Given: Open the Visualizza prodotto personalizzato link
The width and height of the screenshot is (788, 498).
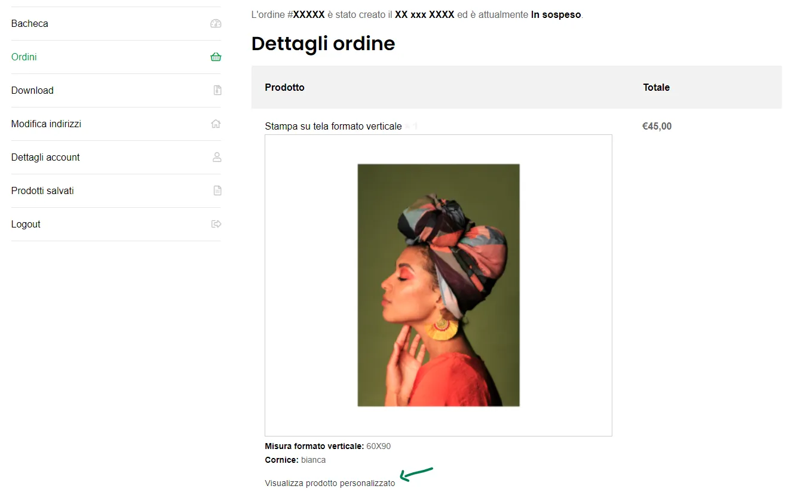Looking at the screenshot, I should point(330,484).
